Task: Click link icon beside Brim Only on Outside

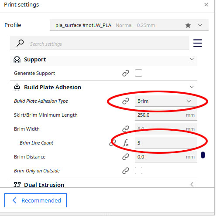Action: pos(126,171)
